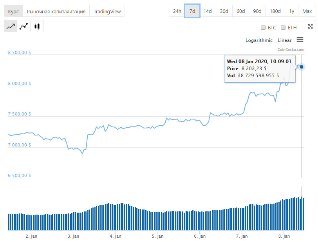
Task: Switch chart scale to Linear
Action: pos(284,40)
